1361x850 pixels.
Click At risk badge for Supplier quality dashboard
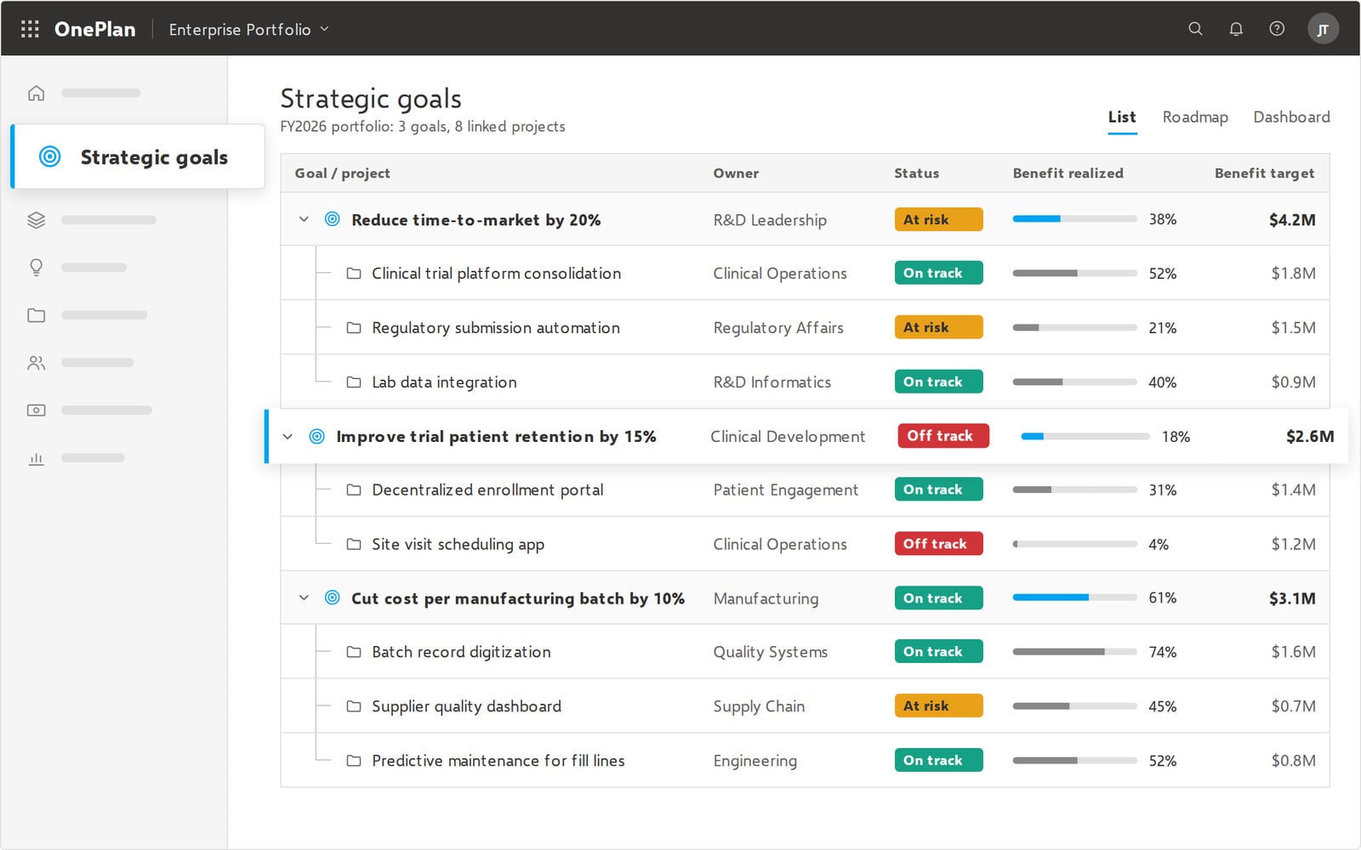(x=938, y=706)
